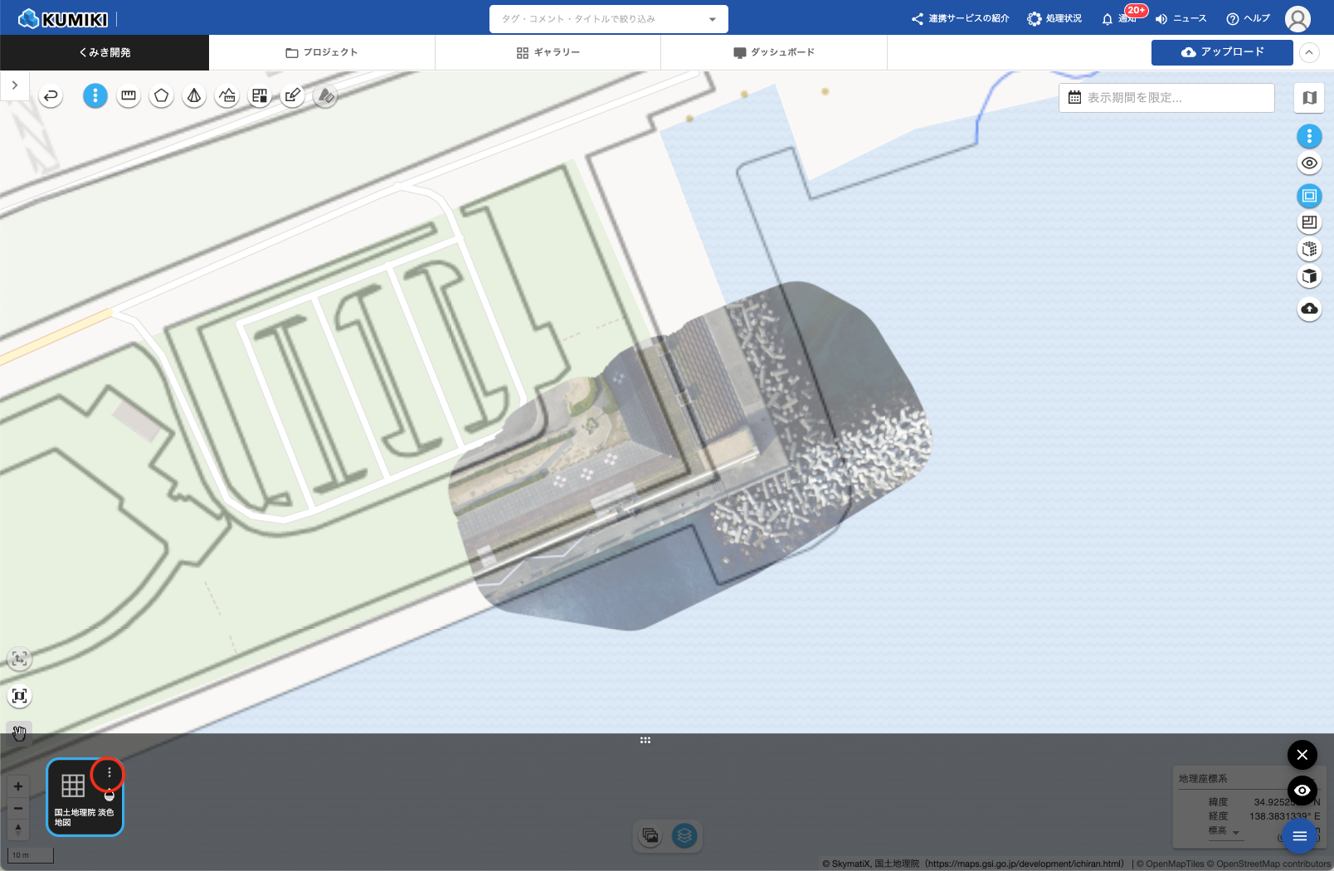Collapse the header with the up chevron
The height and width of the screenshot is (871, 1334).
tap(1309, 52)
